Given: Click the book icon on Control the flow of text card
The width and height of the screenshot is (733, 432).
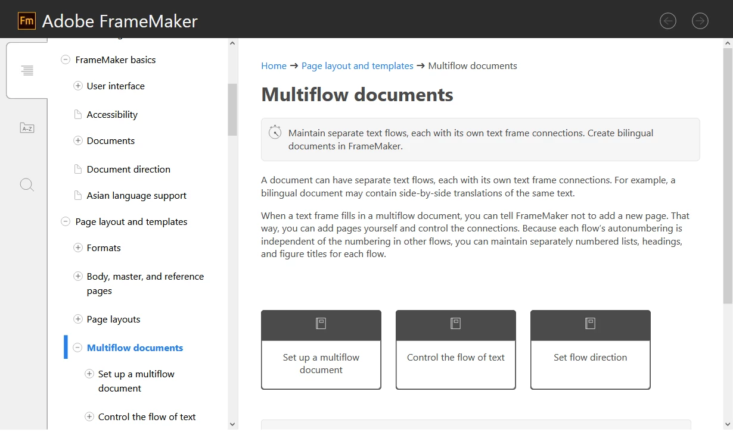Looking at the screenshot, I should tap(455, 324).
